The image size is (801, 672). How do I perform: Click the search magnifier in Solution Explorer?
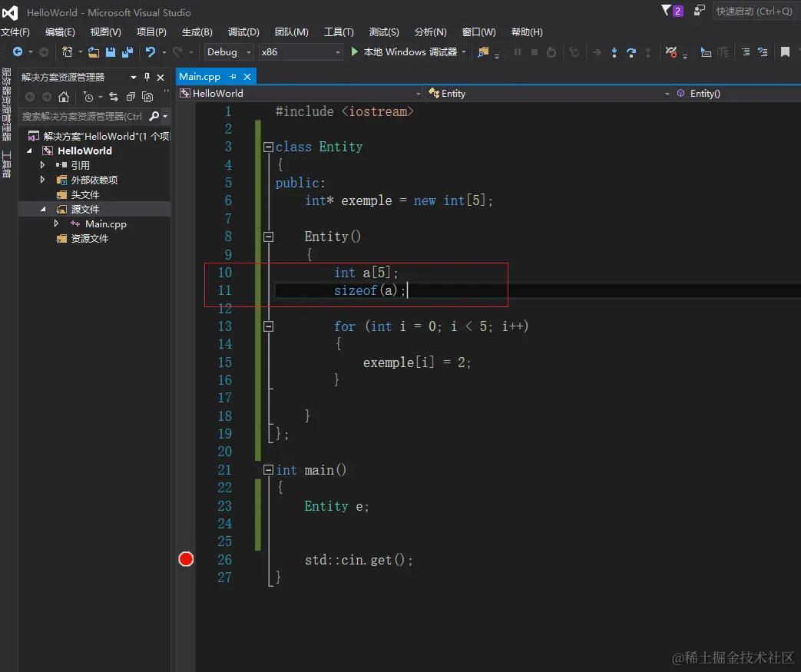[x=154, y=117]
